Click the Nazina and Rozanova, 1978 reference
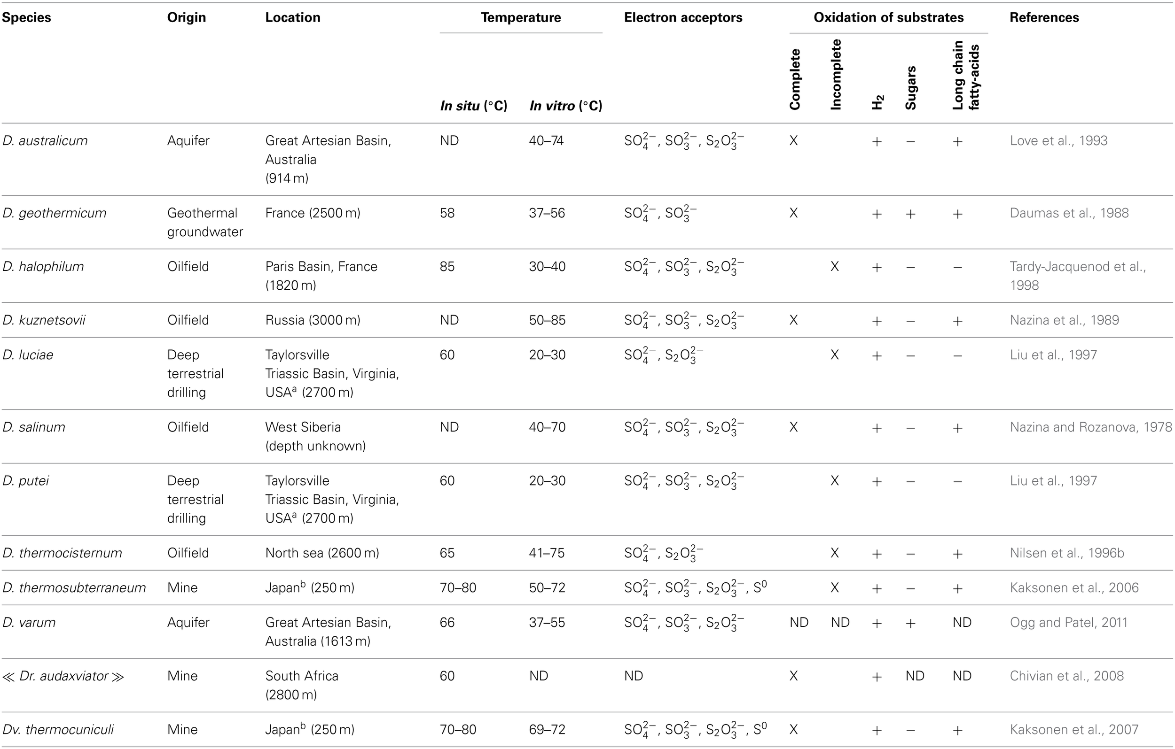 pyautogui.click(x=1090, y=427)
